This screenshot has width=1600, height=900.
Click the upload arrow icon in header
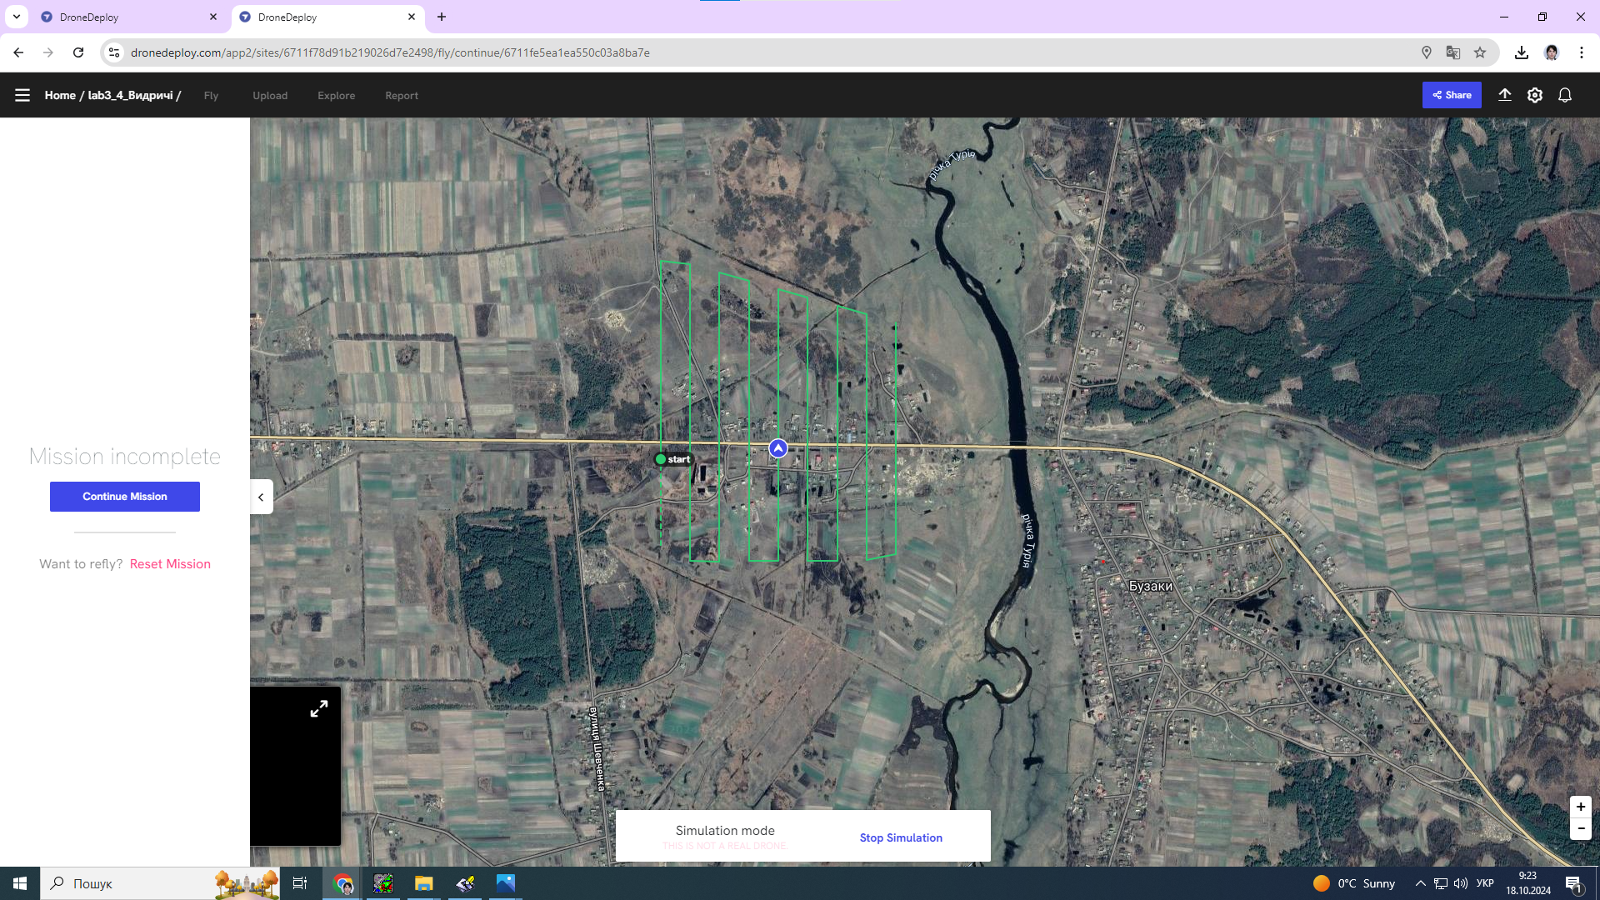click(1504, 95)
